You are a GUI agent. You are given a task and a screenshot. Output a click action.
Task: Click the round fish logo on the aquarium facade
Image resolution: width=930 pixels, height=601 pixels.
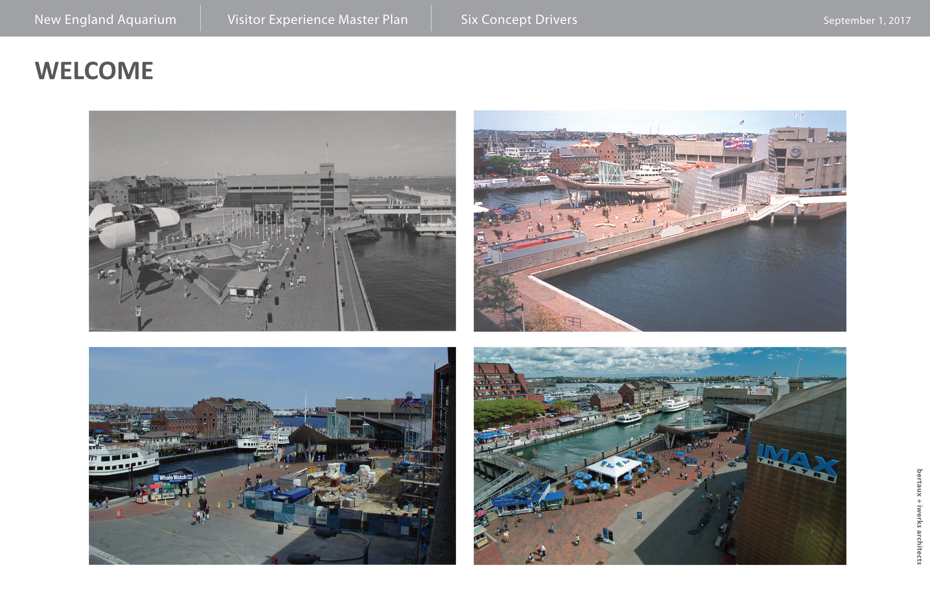(x=796, y=151)
